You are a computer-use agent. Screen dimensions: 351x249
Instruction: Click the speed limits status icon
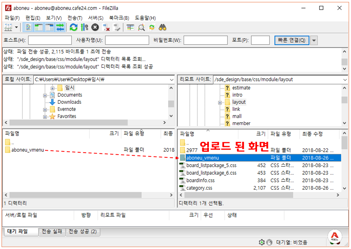pyautogui.click(x=269, y=242)
